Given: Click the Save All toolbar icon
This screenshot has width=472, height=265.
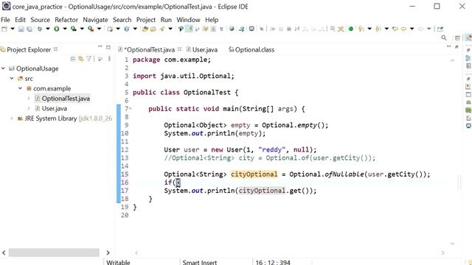Looking at the screenshot, I should coord(29,29).
